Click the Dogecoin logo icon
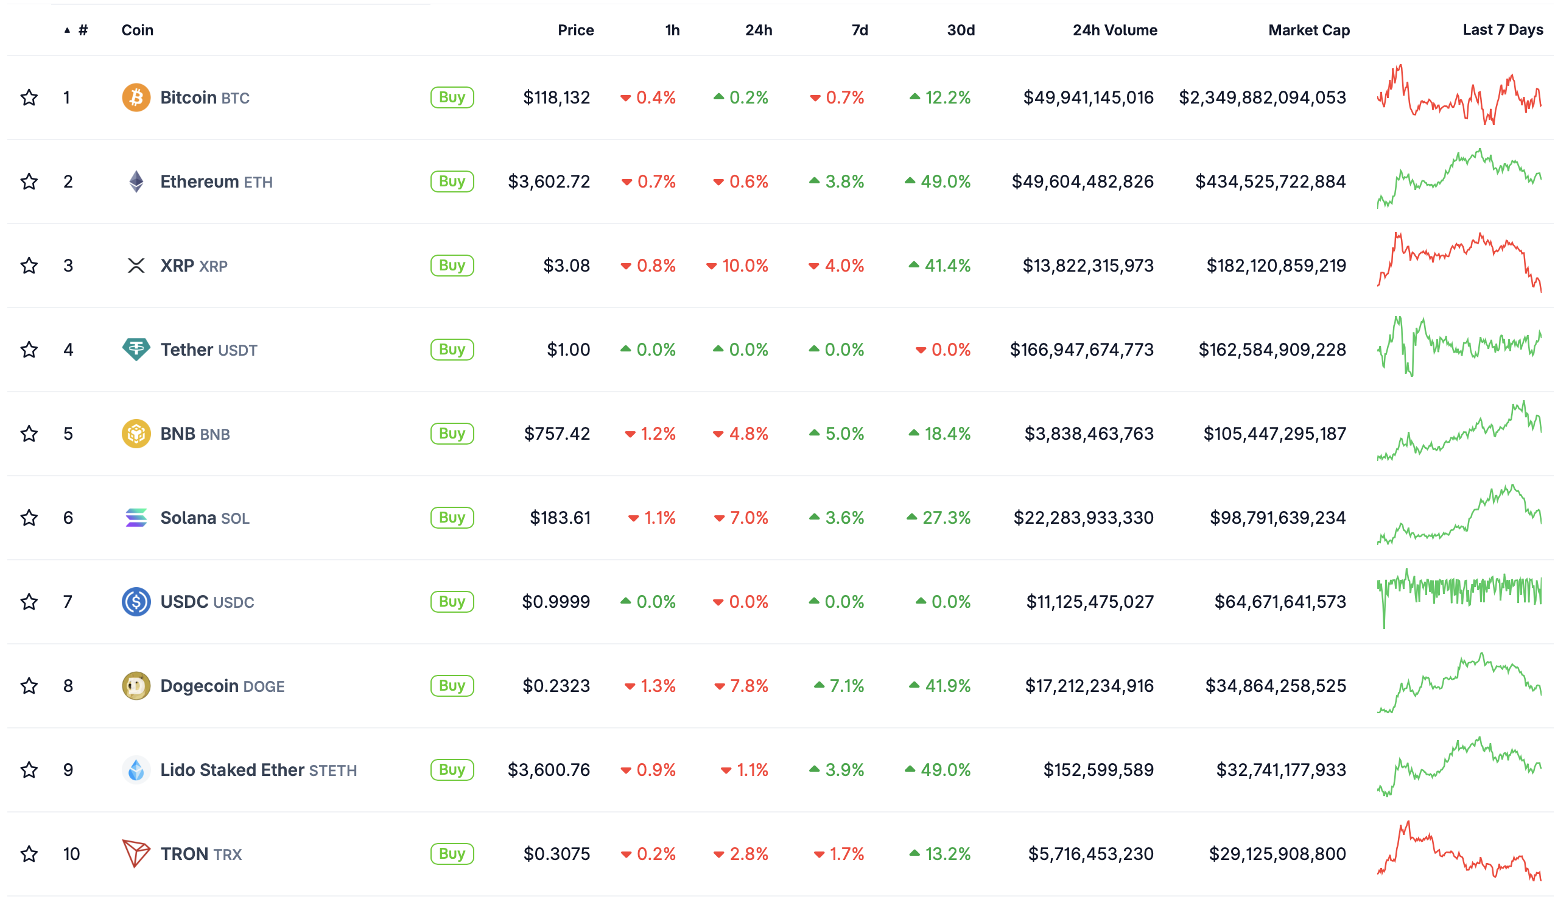 (x=136, y=685)
